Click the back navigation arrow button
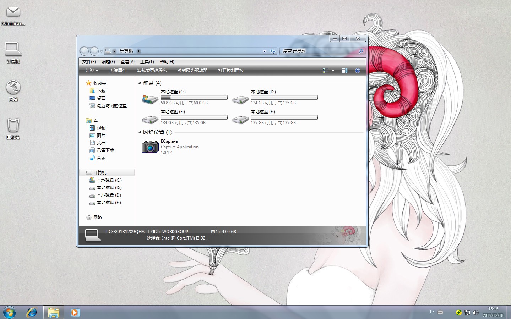 pos(84,51)
